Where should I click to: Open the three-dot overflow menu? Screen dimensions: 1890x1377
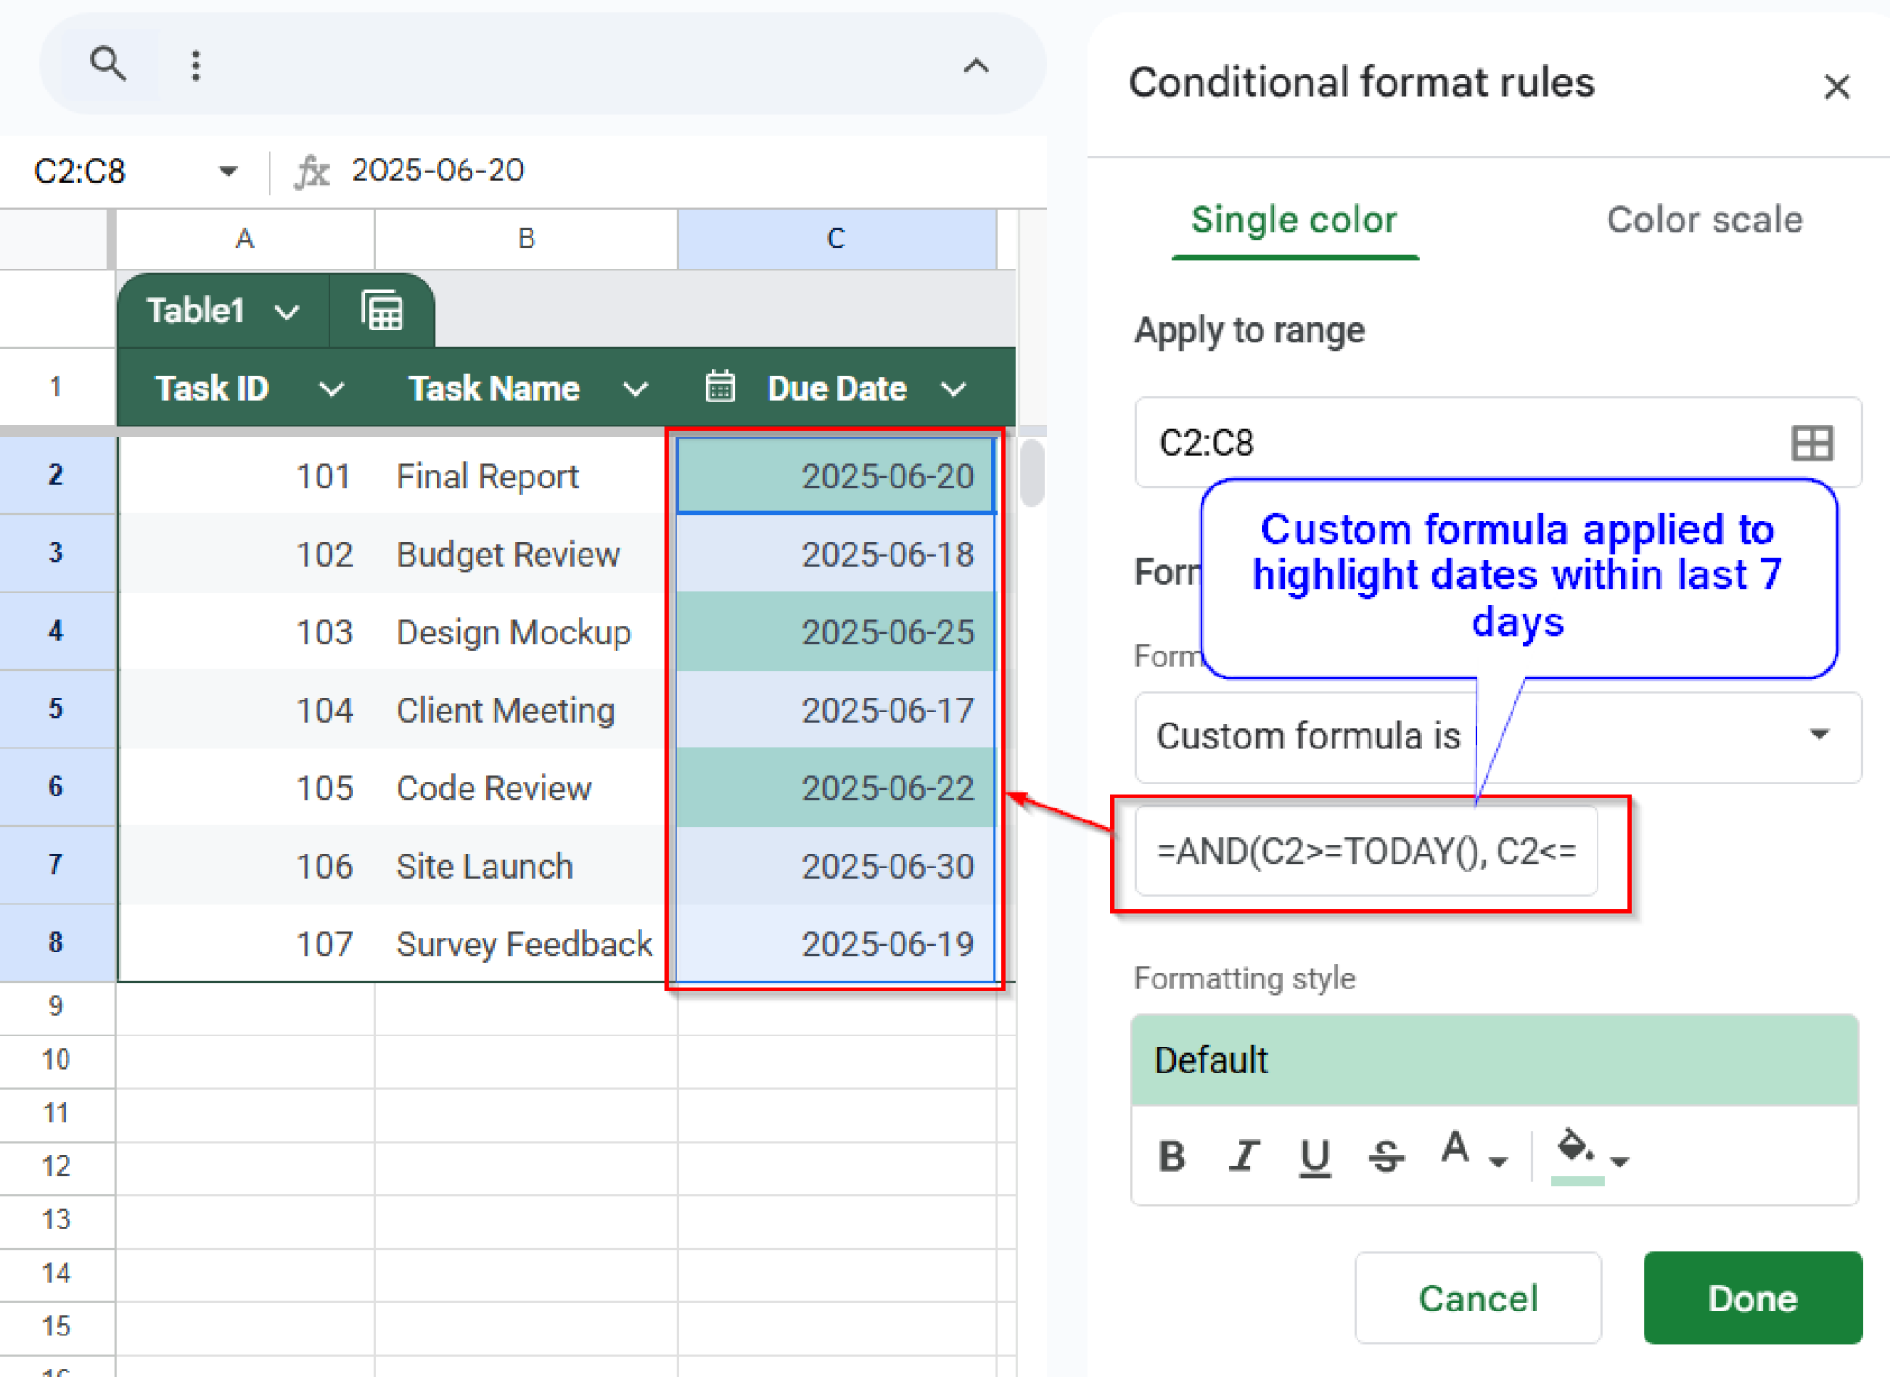[x=195, y=63]
